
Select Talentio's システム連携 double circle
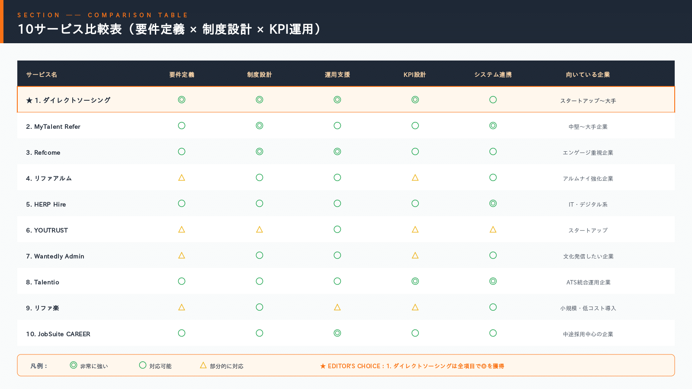493,281
